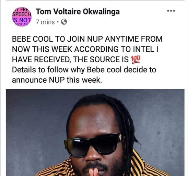The width and height of the screenshot is (188, 176).
Task: Click the red 100 emoji in post
Action: click(136, 60)
